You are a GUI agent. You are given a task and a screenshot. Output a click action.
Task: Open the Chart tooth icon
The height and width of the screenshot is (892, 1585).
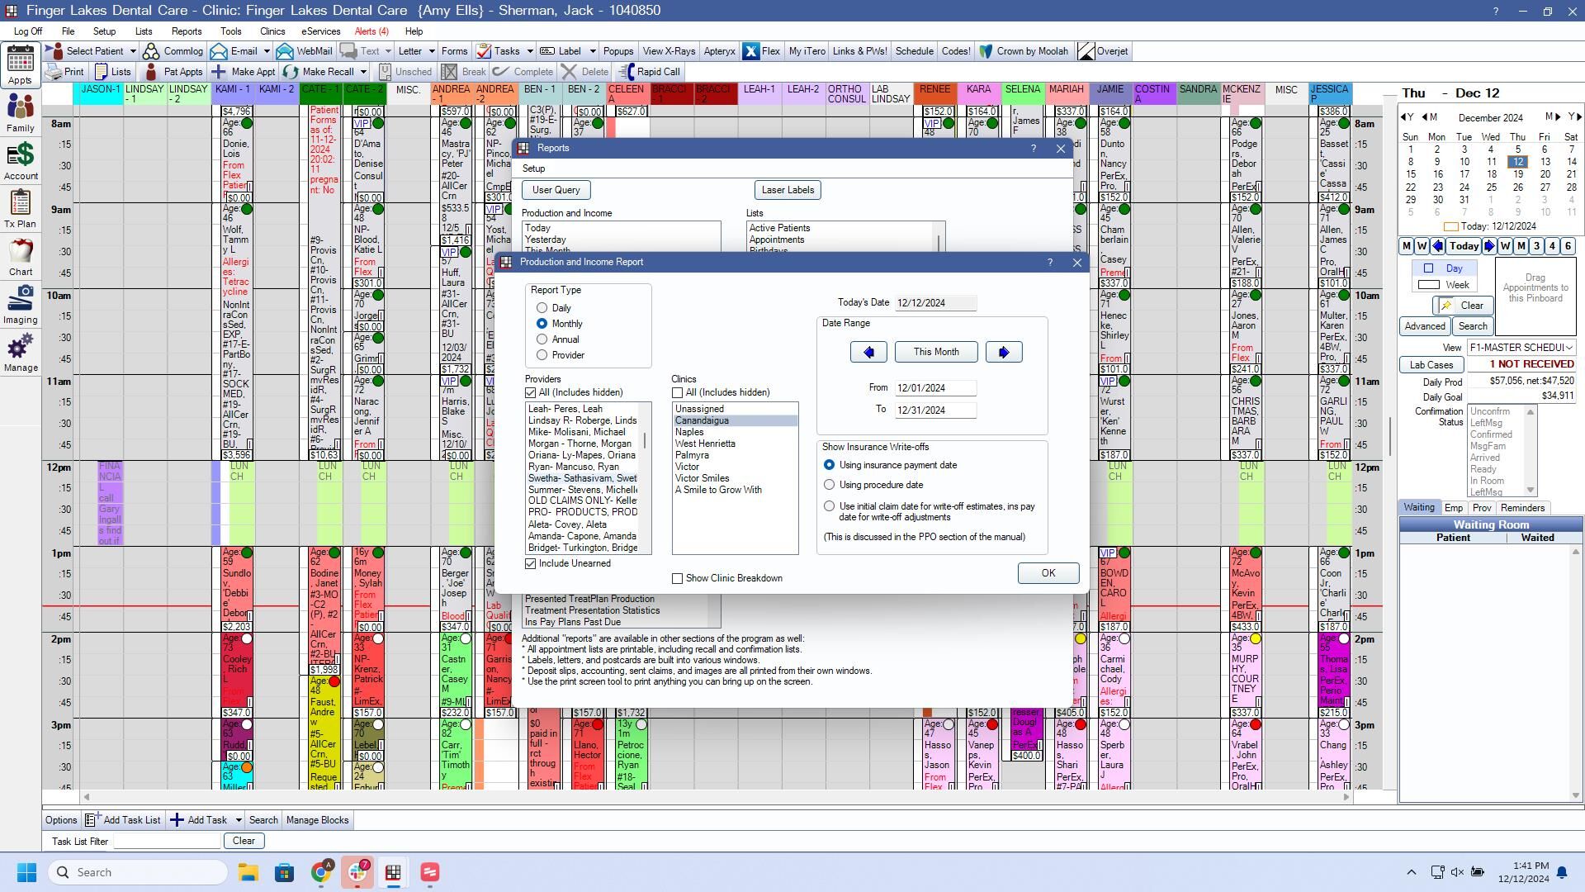pyautogui.click(x=21, y=257)
